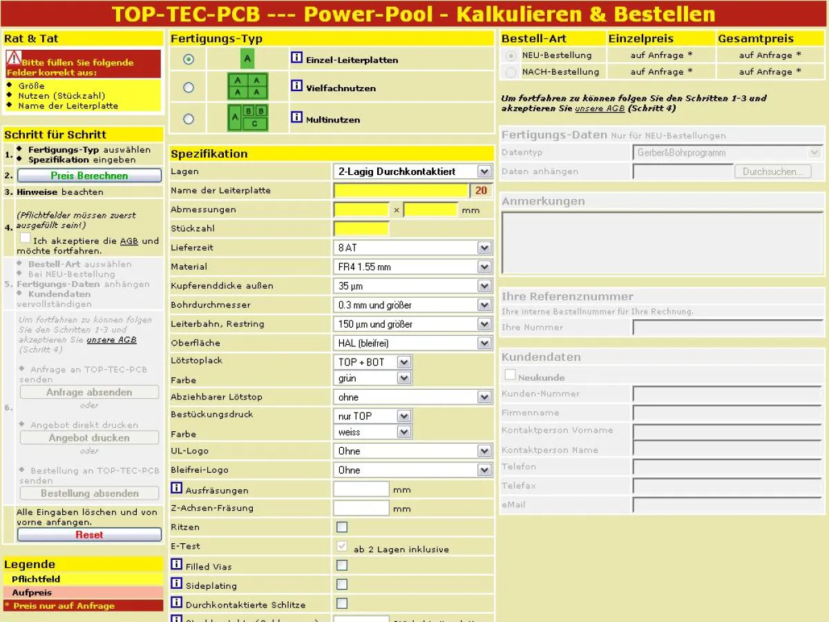Click the green Multinutzen panel icon
The image size is (829, 622).
tap(247, 118)
